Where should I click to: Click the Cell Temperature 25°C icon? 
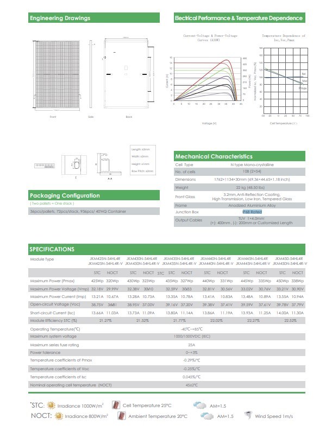(116, 405)
